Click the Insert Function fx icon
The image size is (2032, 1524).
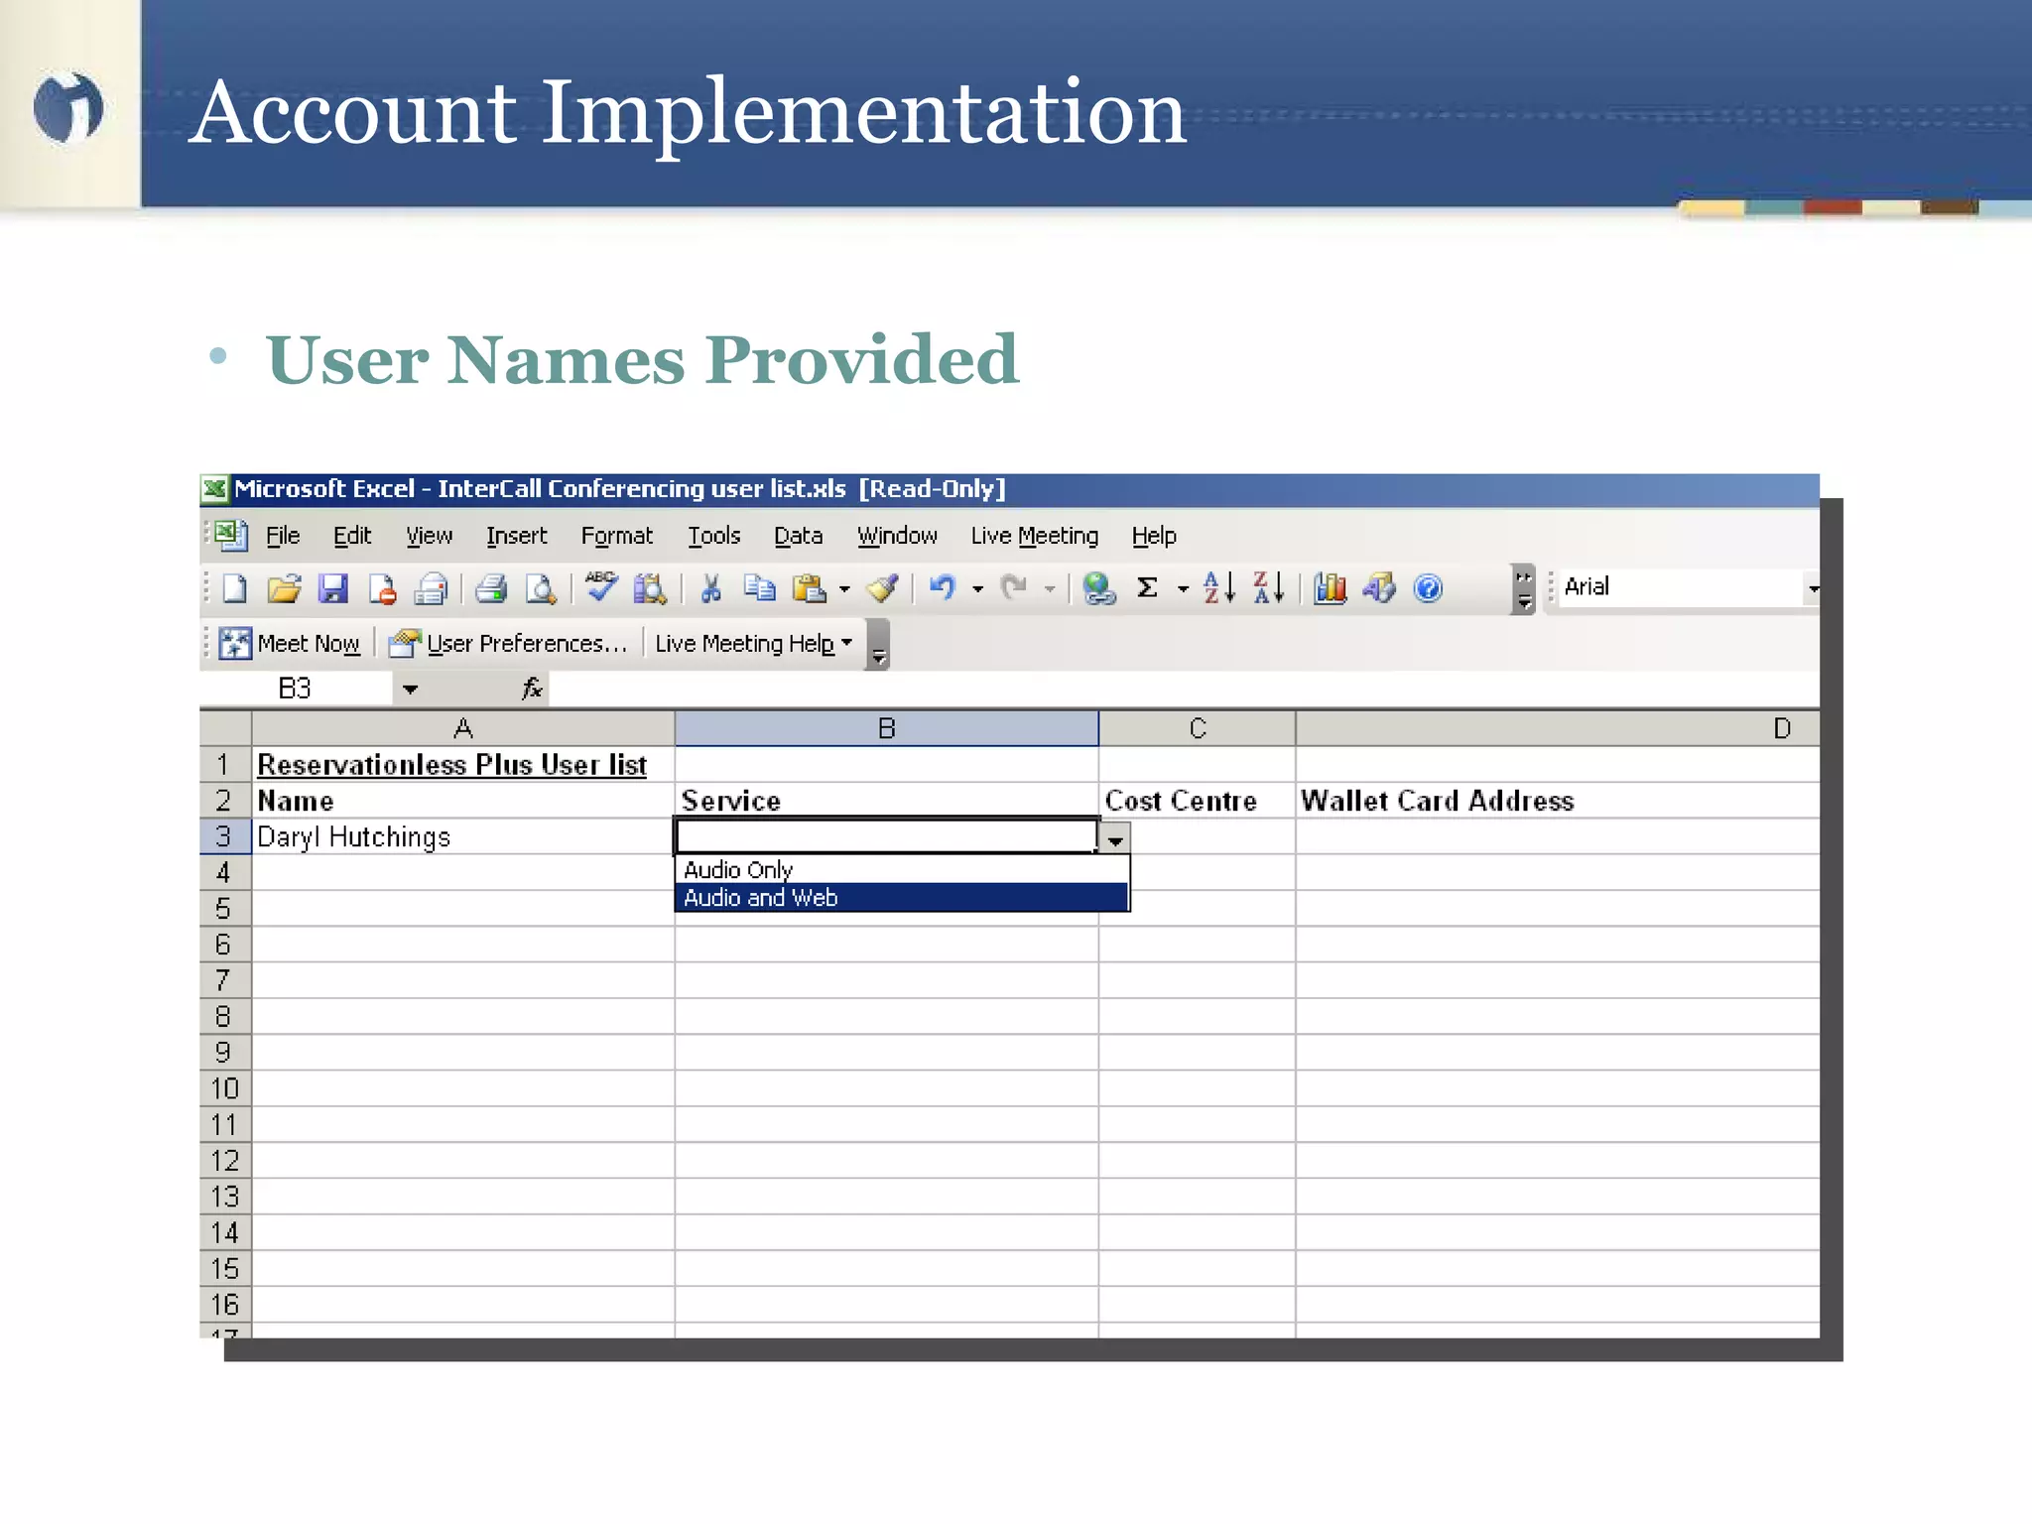(532, 688)
